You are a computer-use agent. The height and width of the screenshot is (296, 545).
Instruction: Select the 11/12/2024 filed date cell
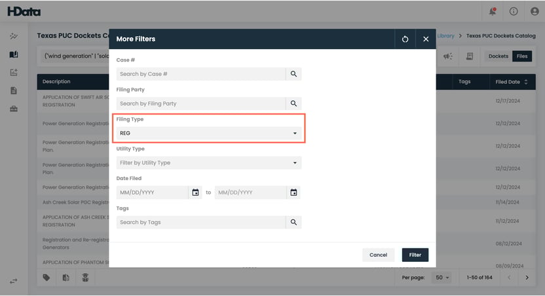pyautogui.click(x=508, y=221)
